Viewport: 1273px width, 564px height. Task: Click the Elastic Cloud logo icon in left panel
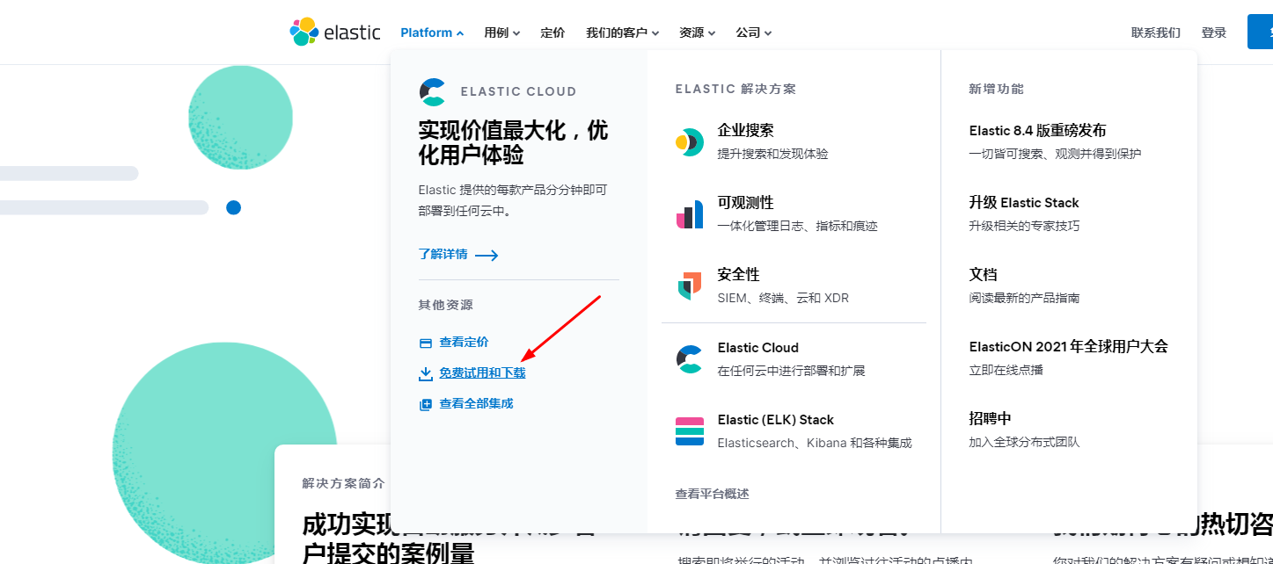pyautogui.click(x=433, y=92)
